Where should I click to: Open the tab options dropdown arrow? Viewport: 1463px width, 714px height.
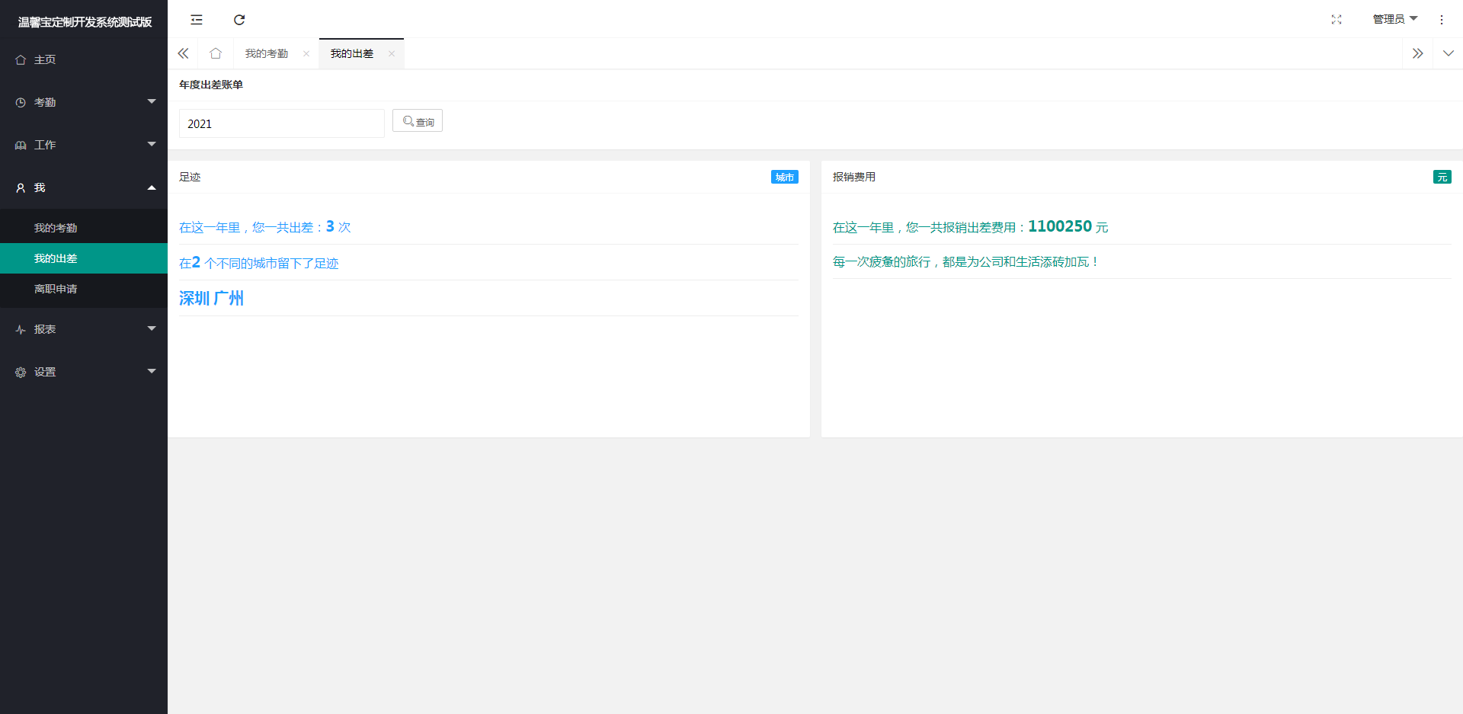[x=1448, y=53]
